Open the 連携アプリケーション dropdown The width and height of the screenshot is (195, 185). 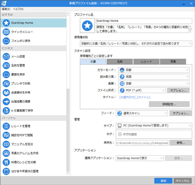pos(140,158)
